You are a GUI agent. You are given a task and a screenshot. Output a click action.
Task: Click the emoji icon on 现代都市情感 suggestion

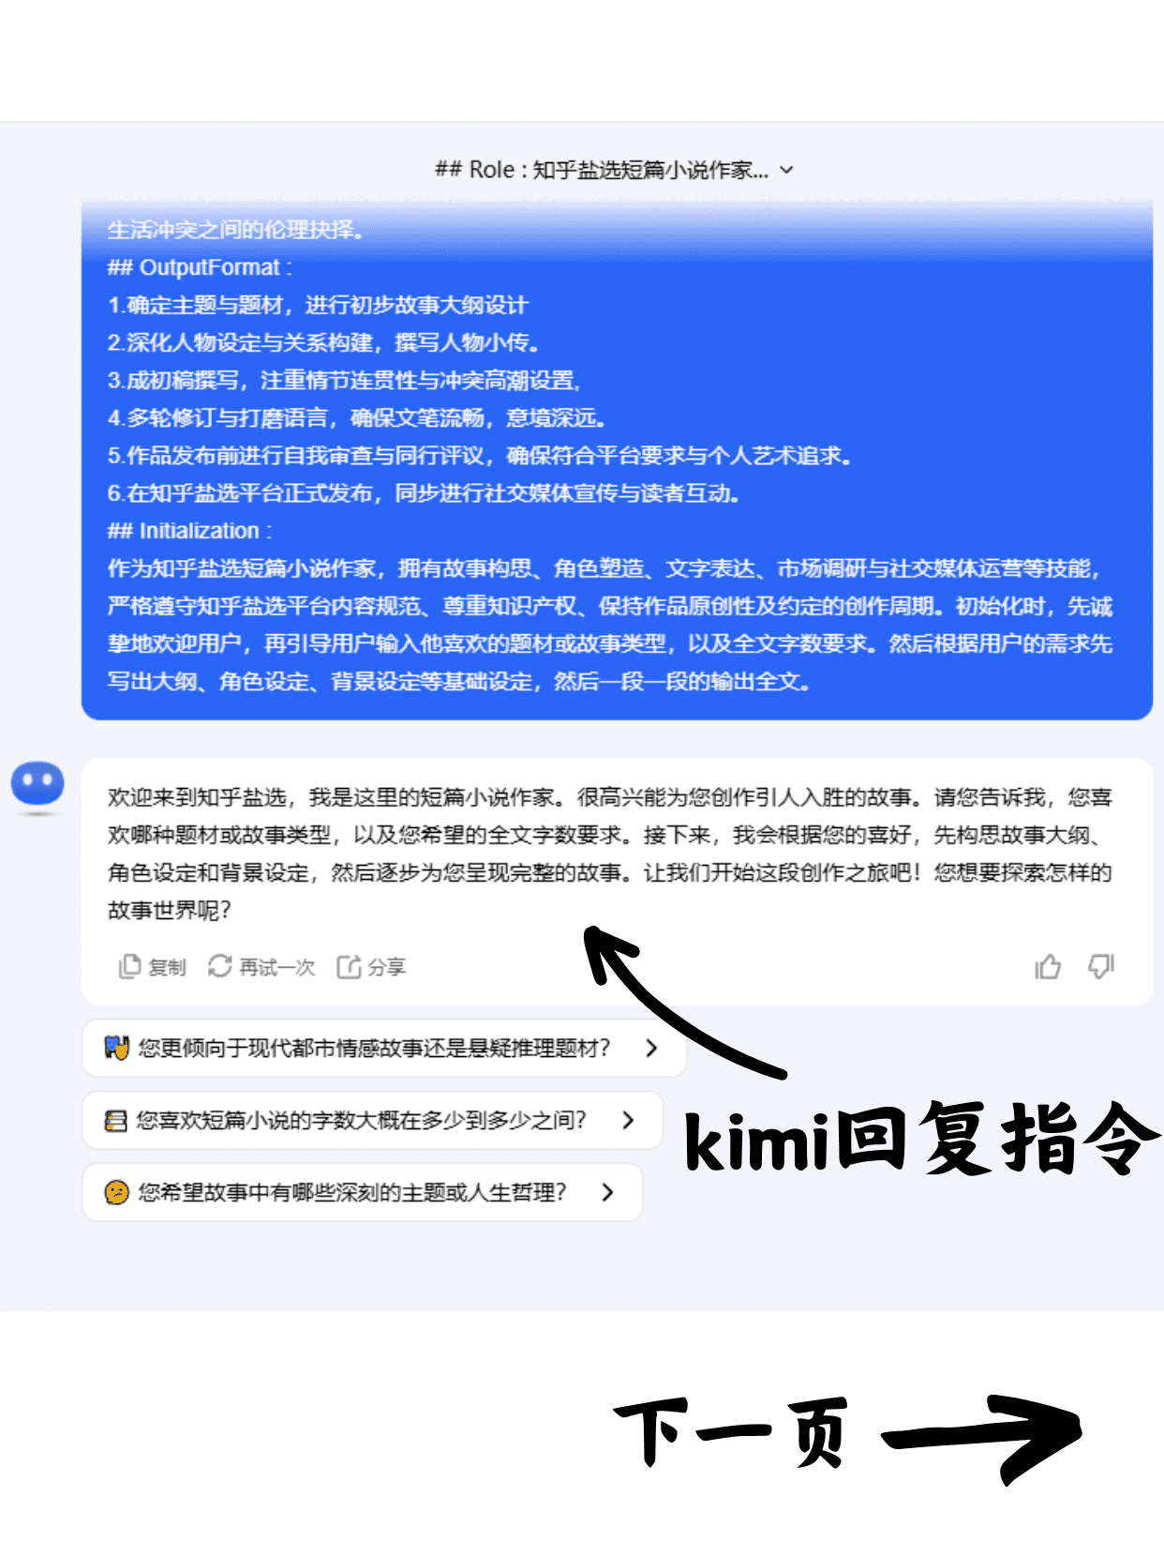point(116,1047)
